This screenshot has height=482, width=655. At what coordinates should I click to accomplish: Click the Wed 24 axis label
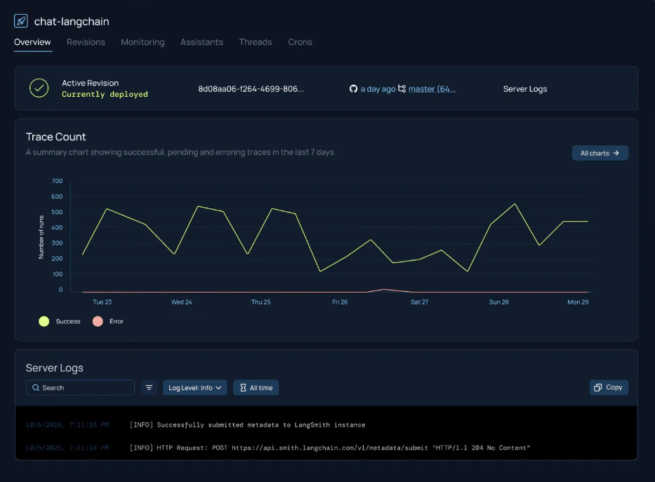pyautogui.click(x=181, y=302)
